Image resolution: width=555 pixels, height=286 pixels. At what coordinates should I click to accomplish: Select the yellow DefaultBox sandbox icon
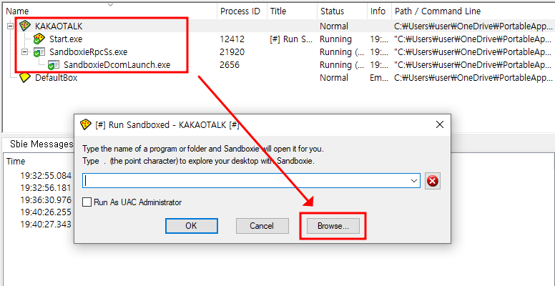(24, 78)
